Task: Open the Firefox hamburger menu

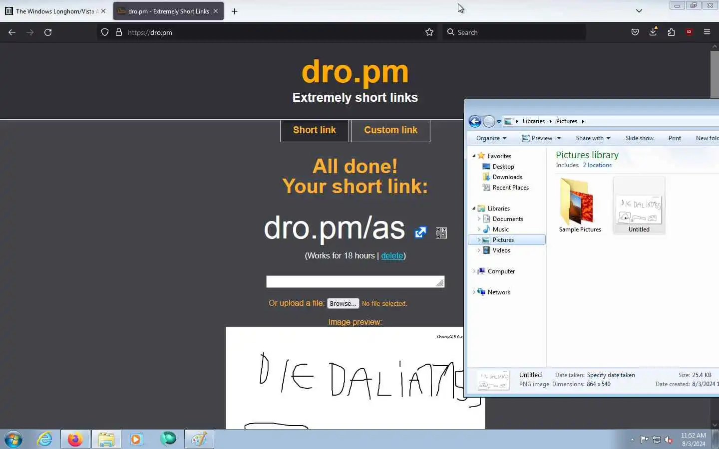Action: pyautogui.click(x=707, y=32)
